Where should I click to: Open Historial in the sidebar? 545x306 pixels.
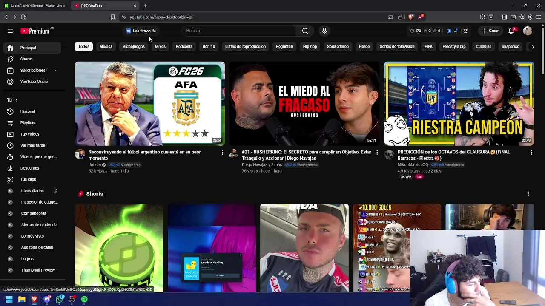tap(32, 111)
